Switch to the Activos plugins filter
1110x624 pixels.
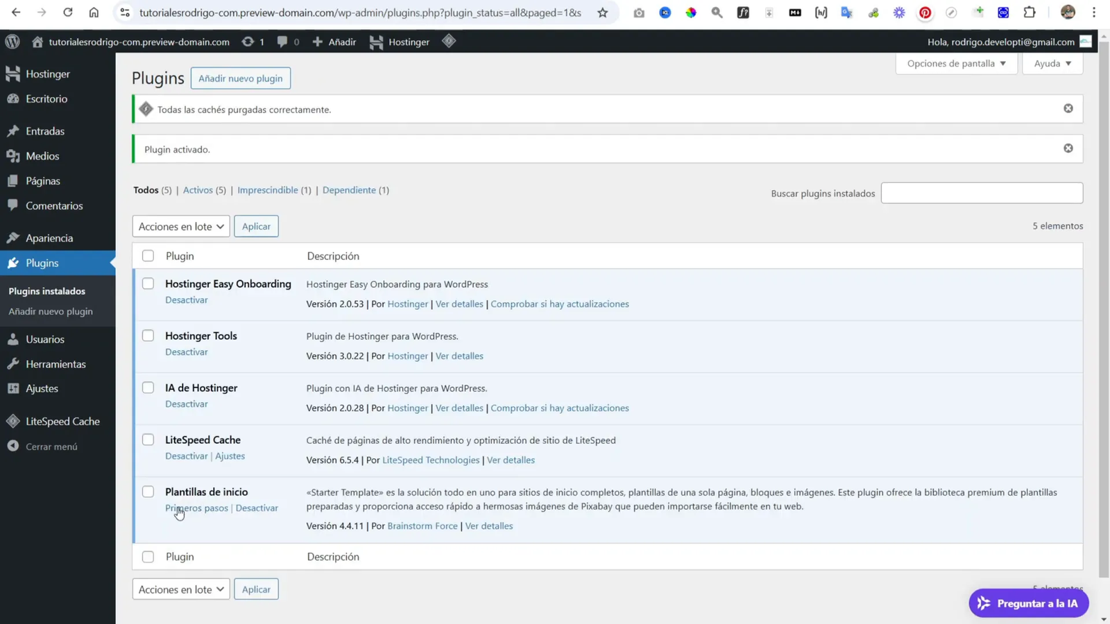pos(198,189)
